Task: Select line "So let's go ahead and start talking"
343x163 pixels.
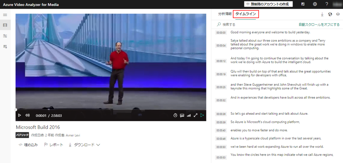Action: pyautogui.click(x=269, y=114)
